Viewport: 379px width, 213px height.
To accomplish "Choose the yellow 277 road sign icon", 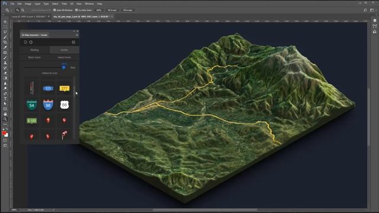I will (x=65, y=88).
